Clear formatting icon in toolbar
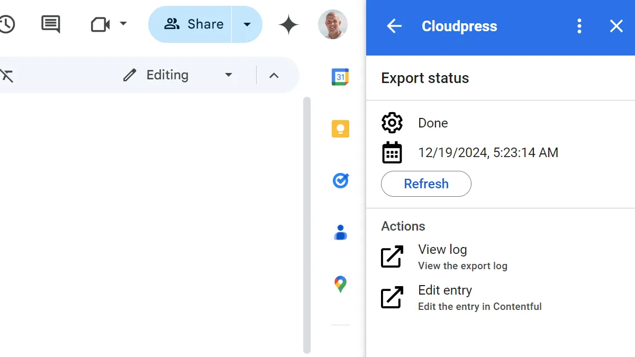Screen dimensions: 635x357 [x=6, y=75]
